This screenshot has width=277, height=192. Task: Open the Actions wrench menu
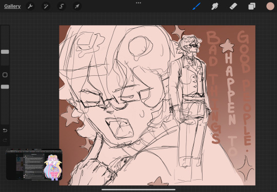tap(30, 7)
